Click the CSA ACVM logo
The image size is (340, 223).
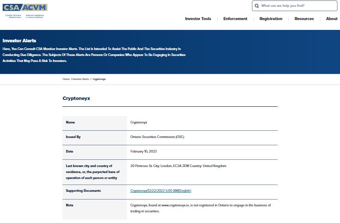(25, 11)
